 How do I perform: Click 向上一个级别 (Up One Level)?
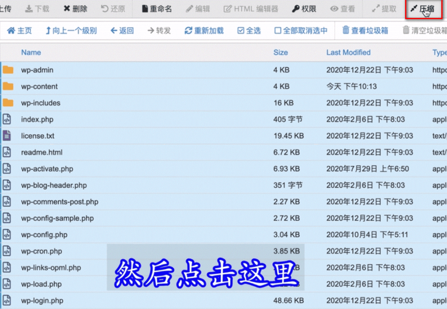[71, 30]
